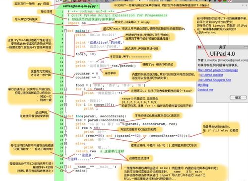Collapse the 'else:' fold marker
The width and height of the screenshot is (248, 181).
(65, 143)
